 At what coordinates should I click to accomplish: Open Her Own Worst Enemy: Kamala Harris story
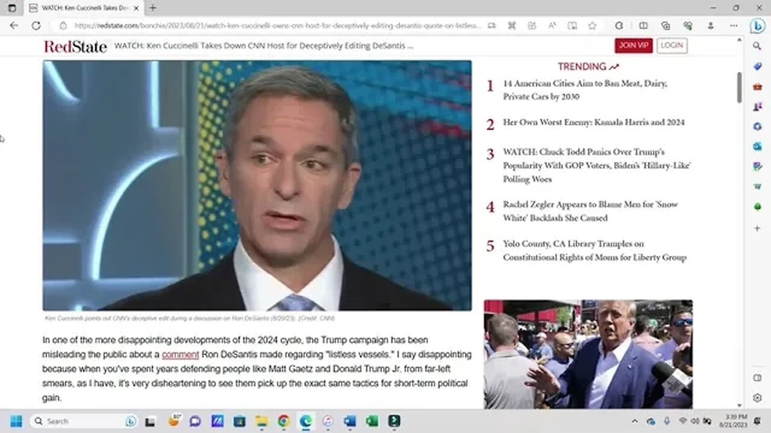coord(594,122)
